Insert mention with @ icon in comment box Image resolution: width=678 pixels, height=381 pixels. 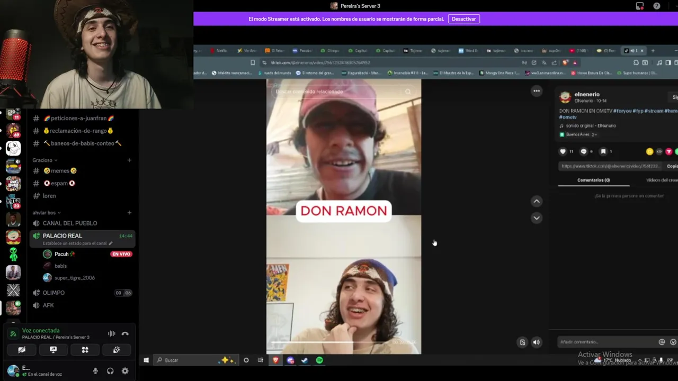click(662, 342)
